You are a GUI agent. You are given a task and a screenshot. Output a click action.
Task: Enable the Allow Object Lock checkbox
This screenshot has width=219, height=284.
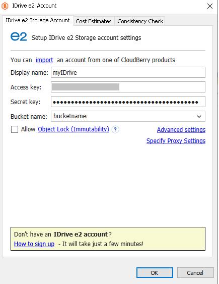15,129
